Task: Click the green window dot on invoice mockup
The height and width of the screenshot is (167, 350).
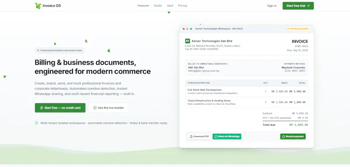Action: (191, 29)
